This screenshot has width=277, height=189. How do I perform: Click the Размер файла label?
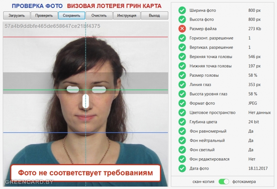point(203,29)
